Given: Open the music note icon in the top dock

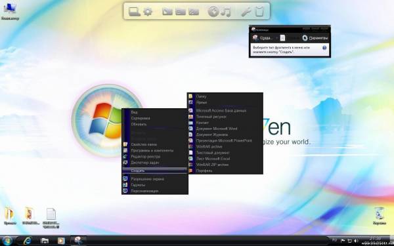Looking at the screenshot, I should point(226,12).
